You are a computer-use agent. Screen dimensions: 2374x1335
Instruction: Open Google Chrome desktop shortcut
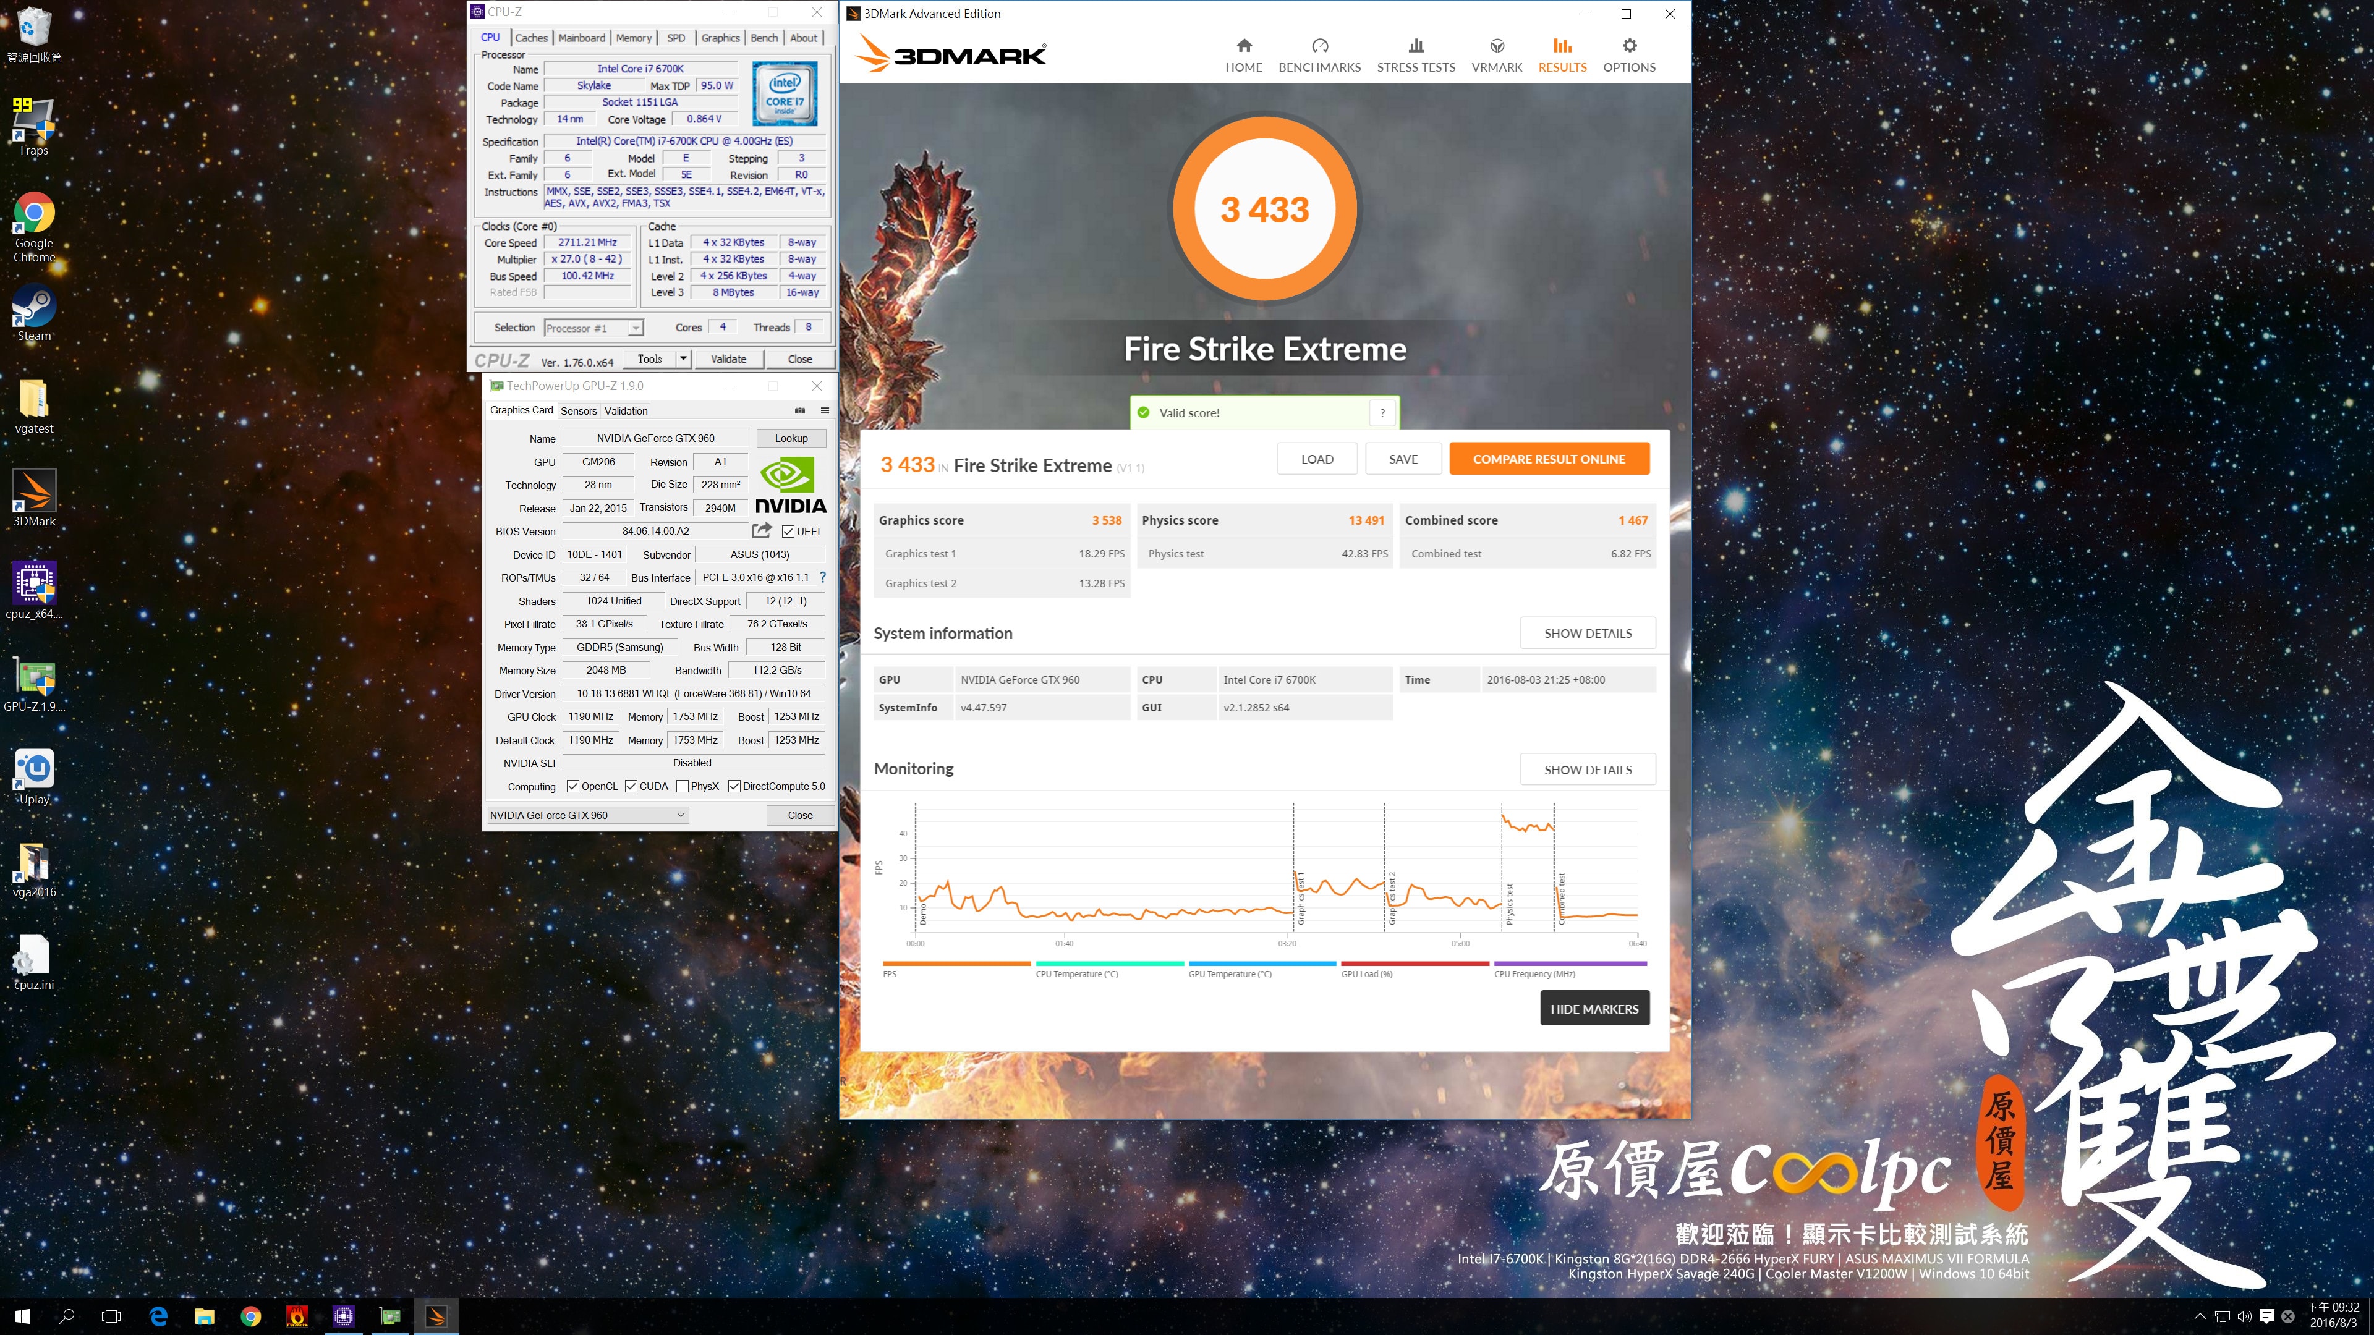pos(34,227)
